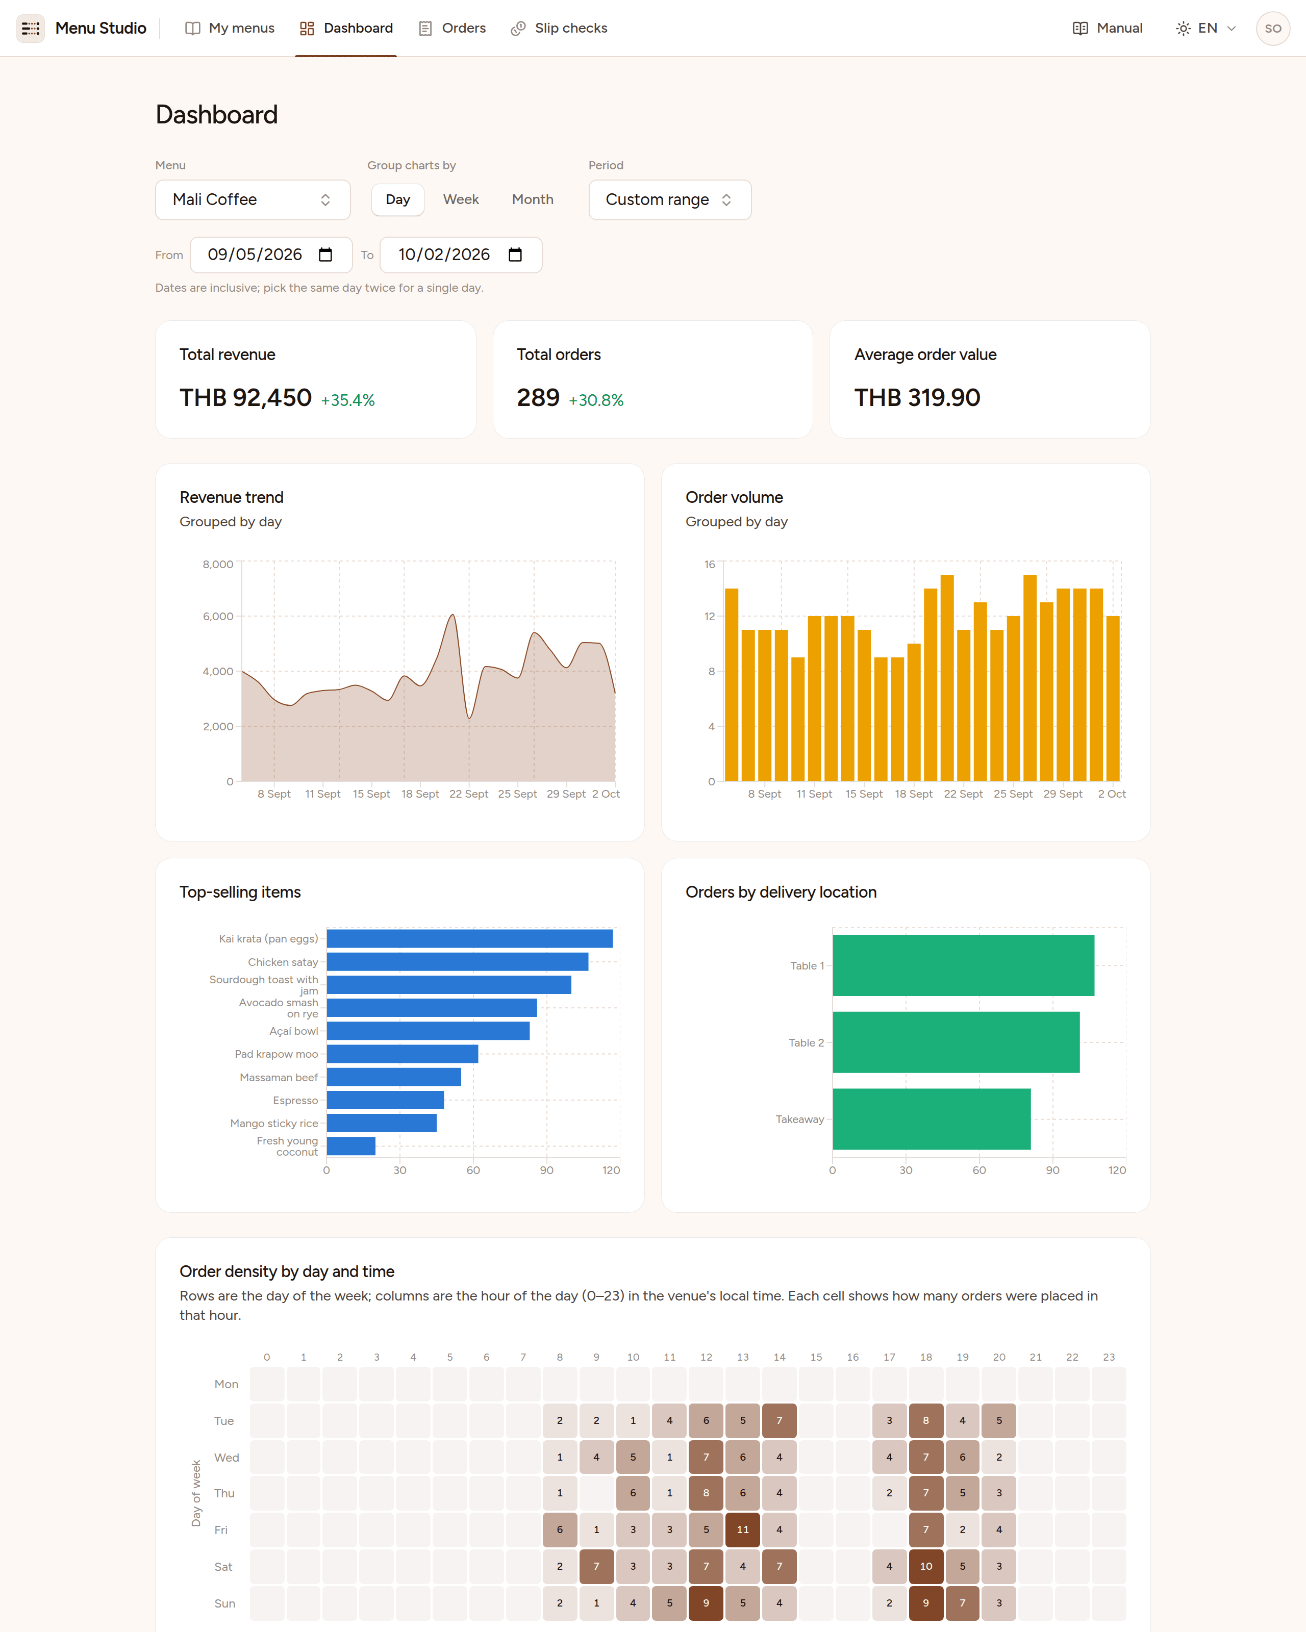
Task: Click the Revenue trend chart title
Action: tap(232, 497)
